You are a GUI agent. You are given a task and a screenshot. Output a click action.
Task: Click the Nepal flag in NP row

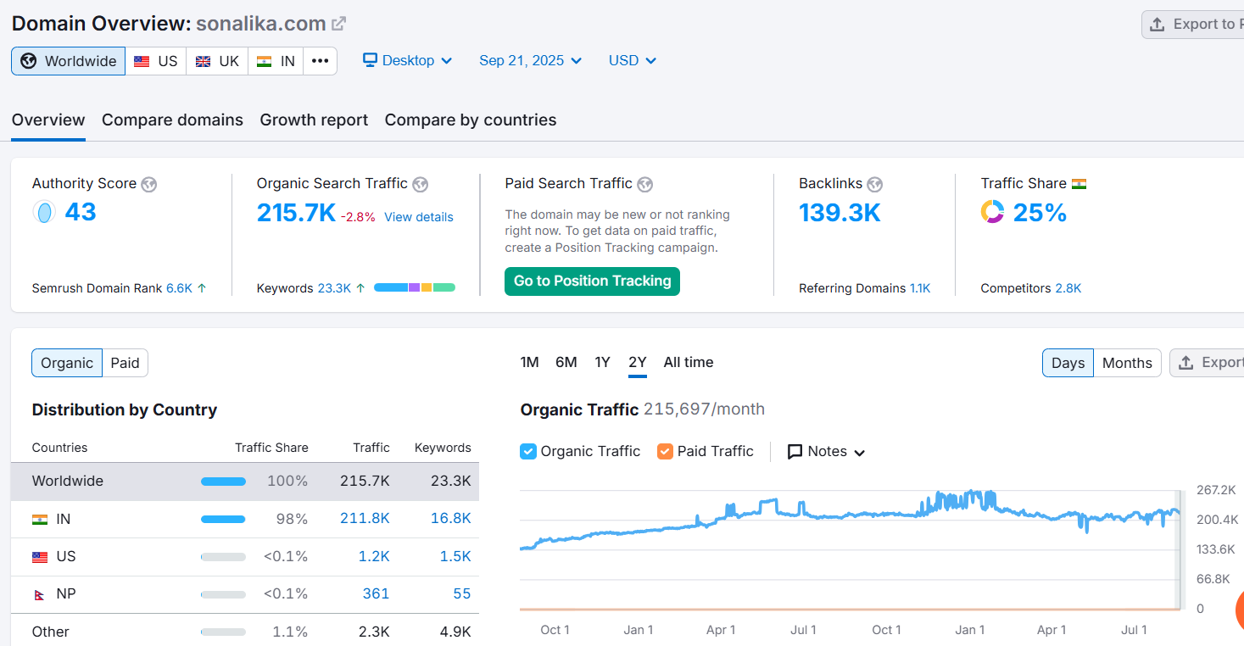(39, 594)
